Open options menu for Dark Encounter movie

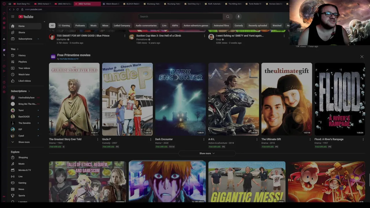pyautogui.click(x=204, y=139)
